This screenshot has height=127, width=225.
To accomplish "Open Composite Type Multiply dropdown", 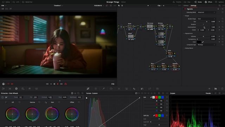I will (206, 45).
